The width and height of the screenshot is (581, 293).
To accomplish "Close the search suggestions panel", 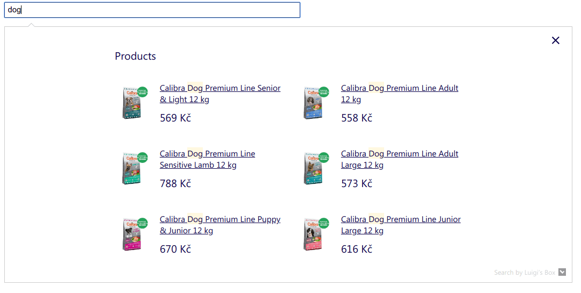I will (556, 40).
